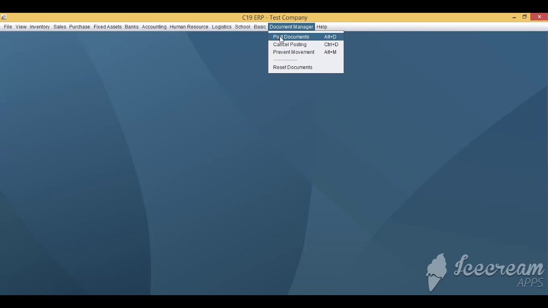Click the Prevent Movement menu option
548x308 pixels.
(x=306, y=52)
